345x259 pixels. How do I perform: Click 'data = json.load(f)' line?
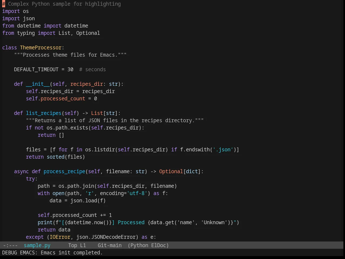pos(78,200)
